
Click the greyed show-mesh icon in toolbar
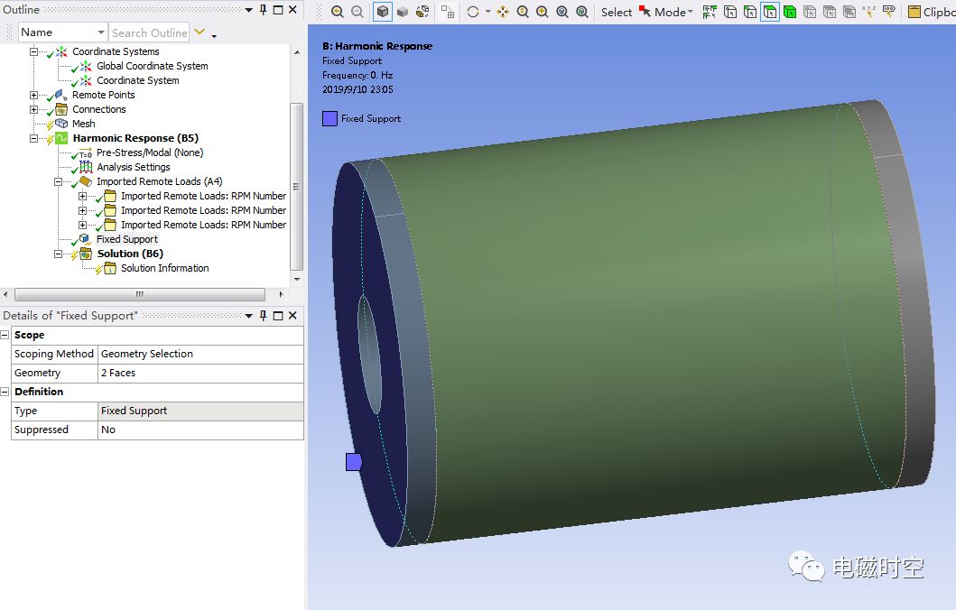[x=448, y=12]
